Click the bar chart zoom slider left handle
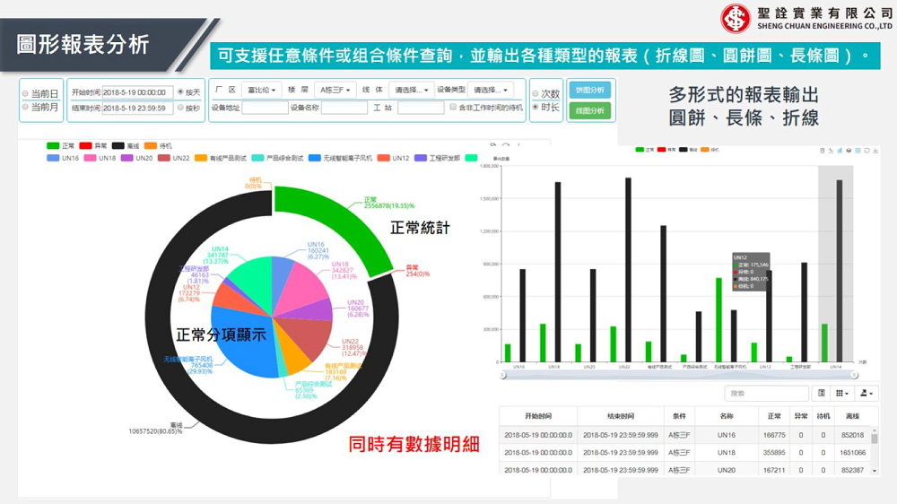This screenshot has height=504, width=897. [x=504, y=375]
